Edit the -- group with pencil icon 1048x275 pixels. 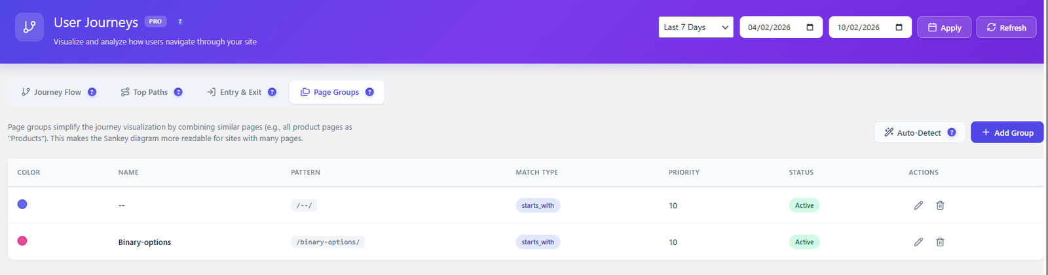(x=918, y=205)
